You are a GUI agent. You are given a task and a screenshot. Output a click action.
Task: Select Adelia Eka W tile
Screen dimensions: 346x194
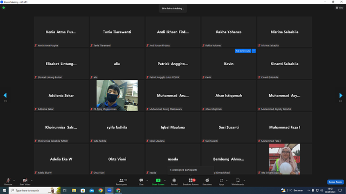[x=61, y=159]
